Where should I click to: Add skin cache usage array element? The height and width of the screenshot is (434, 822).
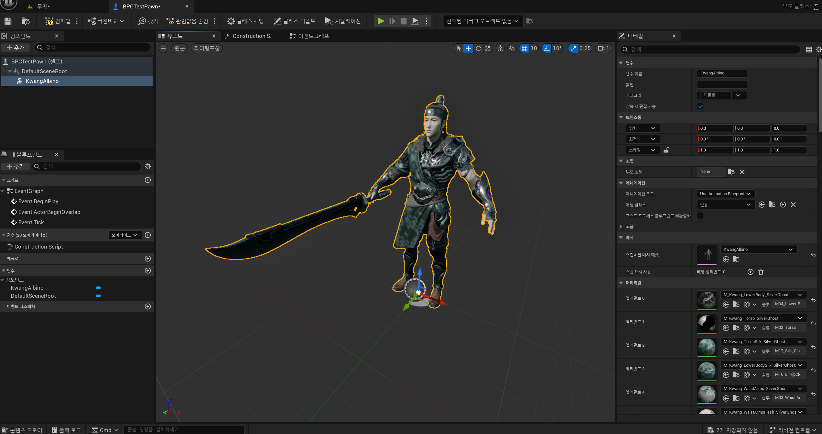point(751,272)
